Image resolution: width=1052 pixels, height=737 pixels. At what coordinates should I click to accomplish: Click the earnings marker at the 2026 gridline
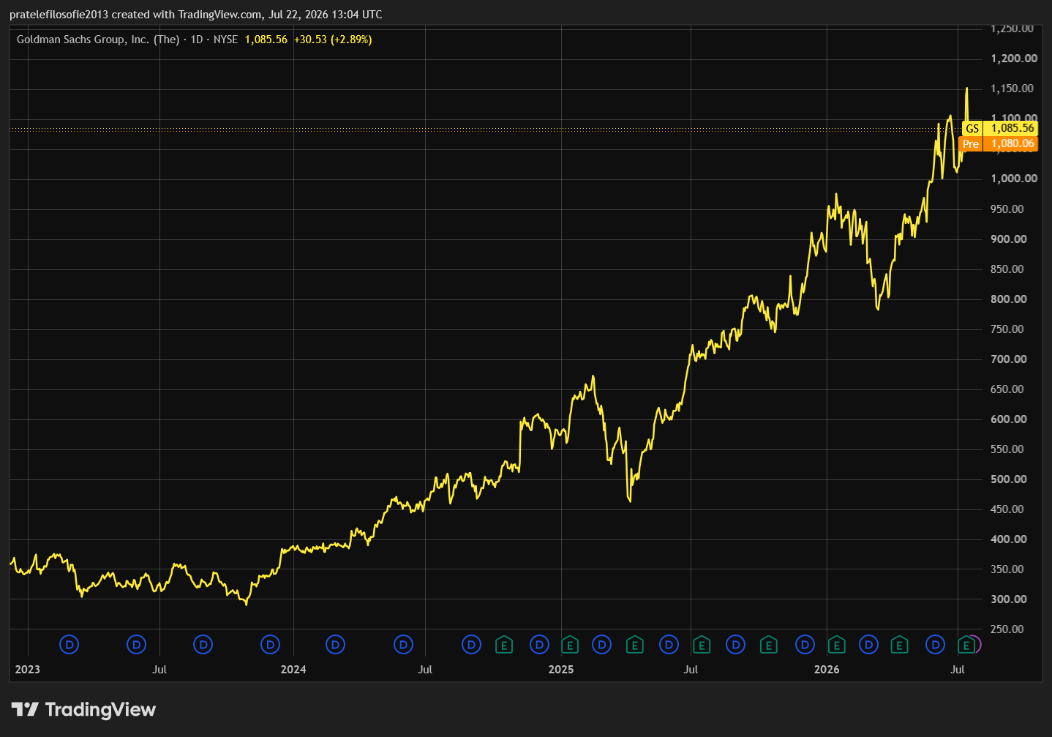836,645
